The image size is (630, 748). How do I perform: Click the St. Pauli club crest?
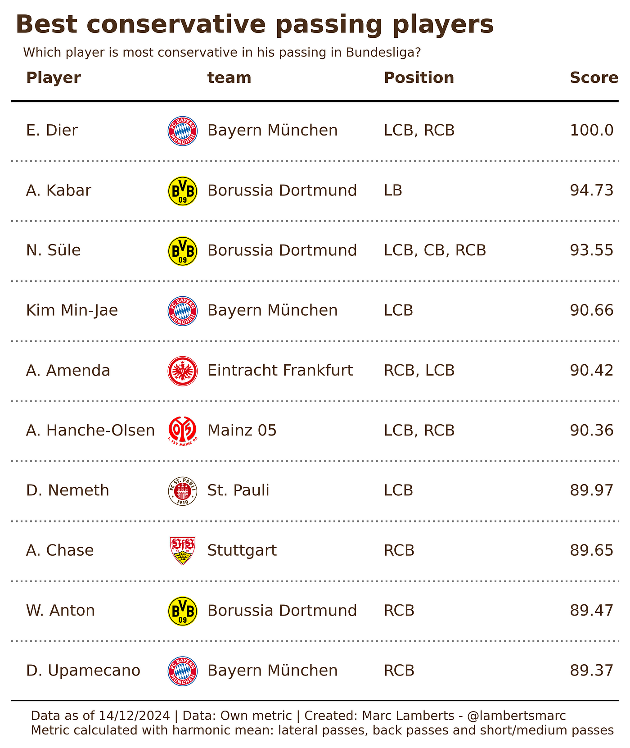182,491
